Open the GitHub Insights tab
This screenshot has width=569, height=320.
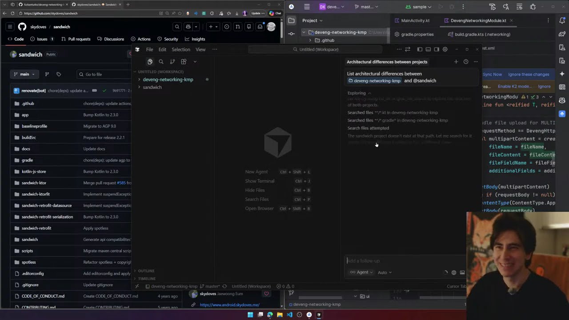[x=194, y=39]
